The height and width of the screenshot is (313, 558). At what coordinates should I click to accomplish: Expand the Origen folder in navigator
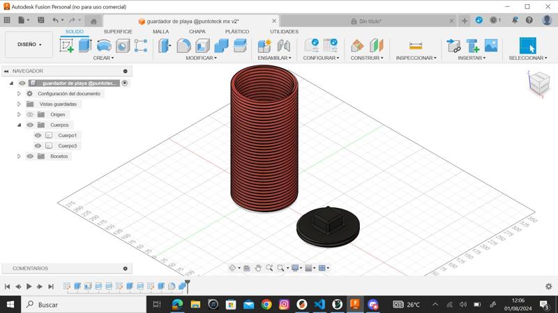[x=20, y=115]
